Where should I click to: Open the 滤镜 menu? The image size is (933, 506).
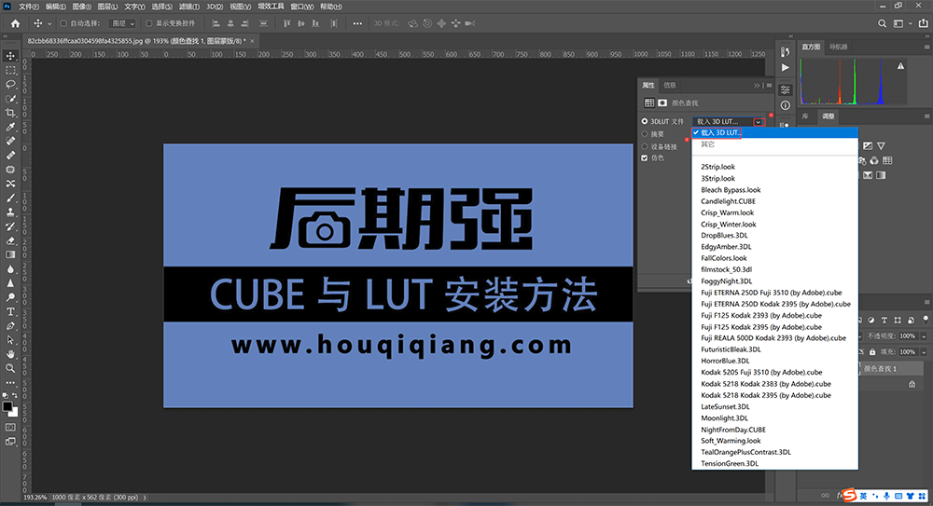coord(188,7)
